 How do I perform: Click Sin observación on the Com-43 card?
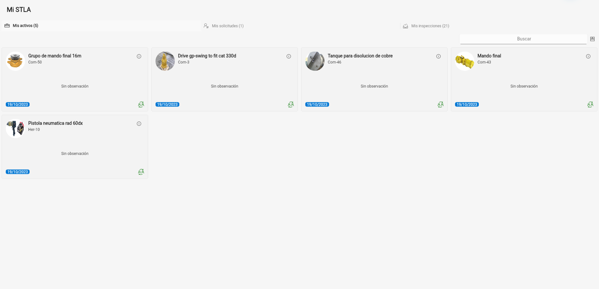(x=524, y=87)
